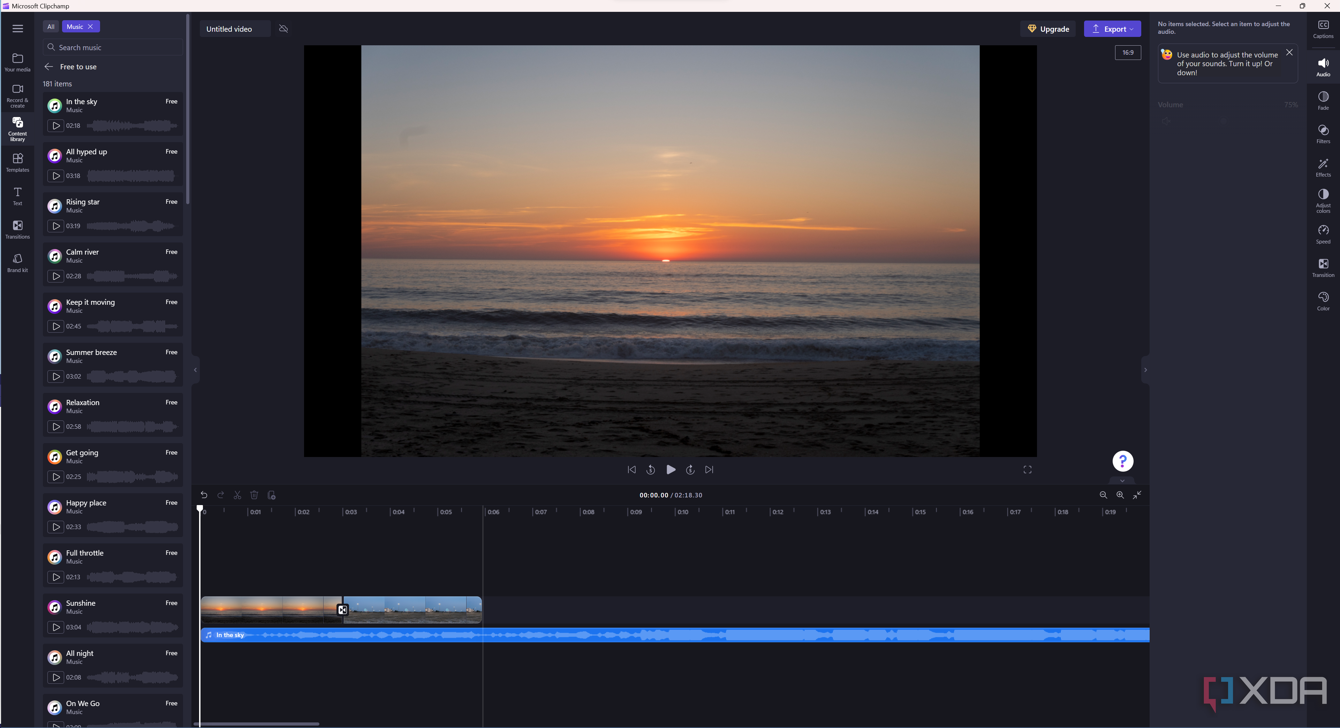Image resolution: width=1340 pixels, height=728 pixels.
Task: Open Templates sidebar panel
Action: (18, 162)
